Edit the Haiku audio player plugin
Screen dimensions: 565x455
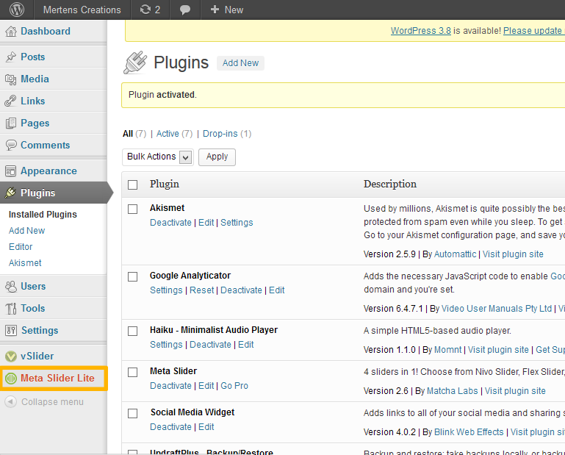tap(245, 345)
